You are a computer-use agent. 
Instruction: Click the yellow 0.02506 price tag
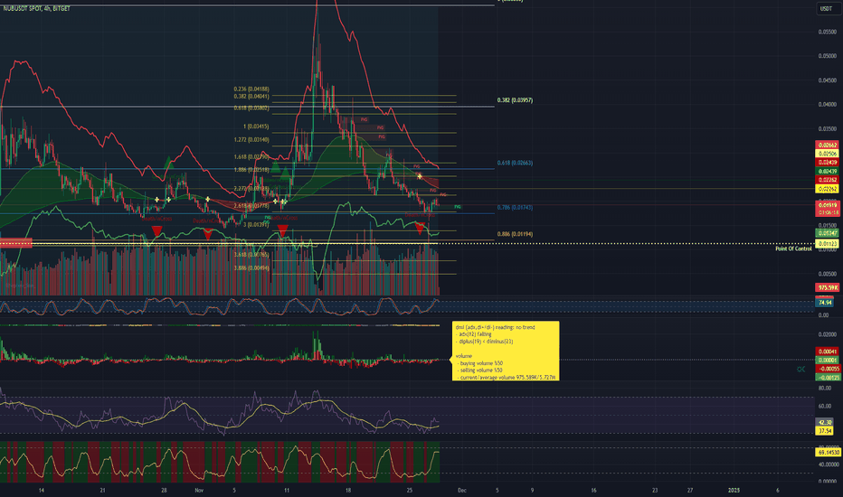click(828, 154)
